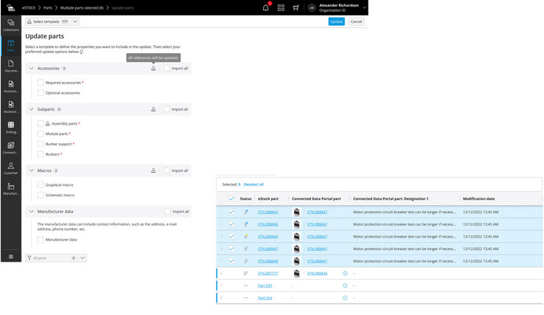Click the Deselect all link
Viewport: 544px width, 315px height.
pyautogui.click(x=254, y=184)
